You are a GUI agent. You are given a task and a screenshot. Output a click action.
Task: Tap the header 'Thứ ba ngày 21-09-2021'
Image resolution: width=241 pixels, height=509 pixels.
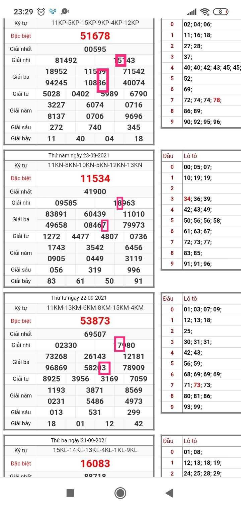79,440
